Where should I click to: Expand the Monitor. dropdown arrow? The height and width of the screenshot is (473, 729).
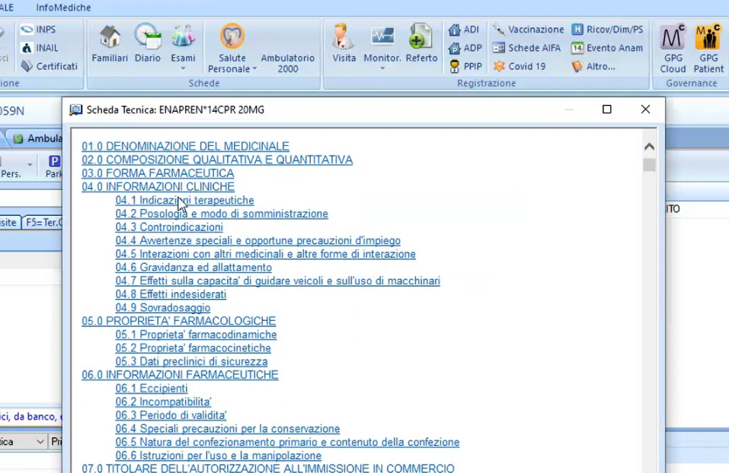click(382, 68)
